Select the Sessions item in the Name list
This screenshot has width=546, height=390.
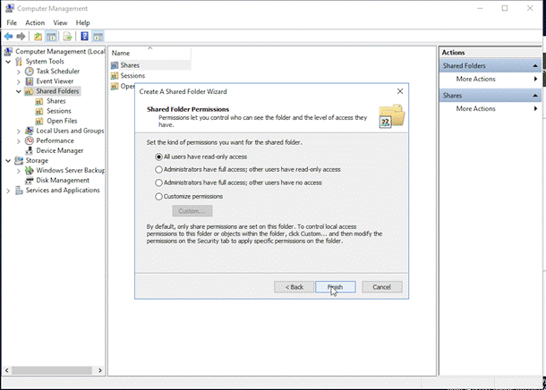132,75
